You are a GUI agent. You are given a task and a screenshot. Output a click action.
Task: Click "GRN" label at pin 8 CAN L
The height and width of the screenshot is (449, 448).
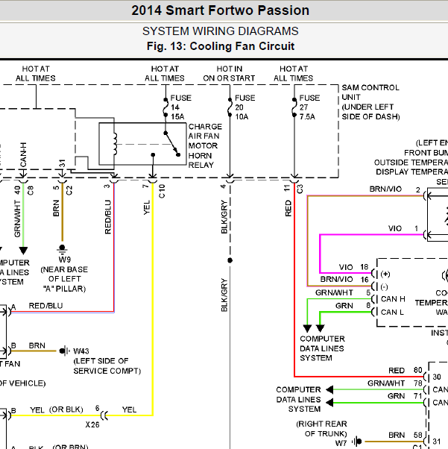pyautogui.click(x=344, y=306)
